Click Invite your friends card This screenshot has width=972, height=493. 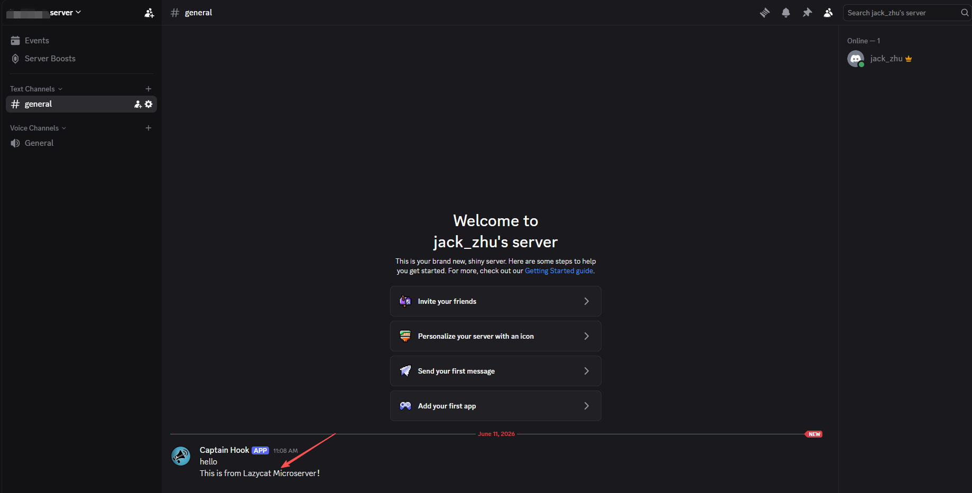(x=496, y=301)
